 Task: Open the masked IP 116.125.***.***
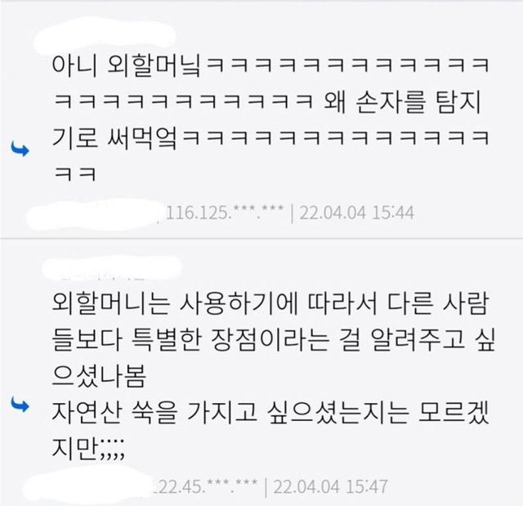click(225, 213)
